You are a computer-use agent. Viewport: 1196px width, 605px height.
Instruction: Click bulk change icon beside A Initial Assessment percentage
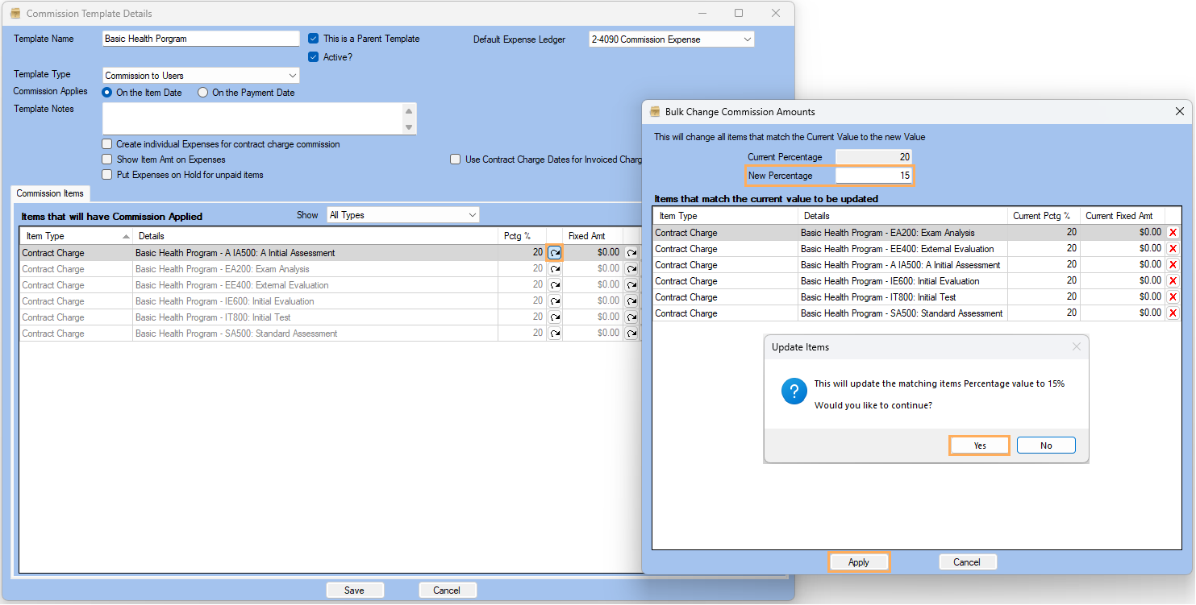point(554,253)
